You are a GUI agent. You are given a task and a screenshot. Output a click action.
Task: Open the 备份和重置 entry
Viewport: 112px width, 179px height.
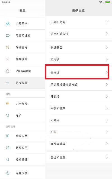pos(78,157)
